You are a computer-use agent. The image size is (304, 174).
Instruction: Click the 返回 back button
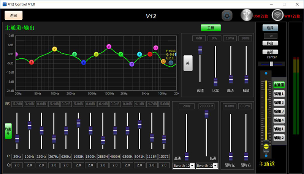point(14,16)
